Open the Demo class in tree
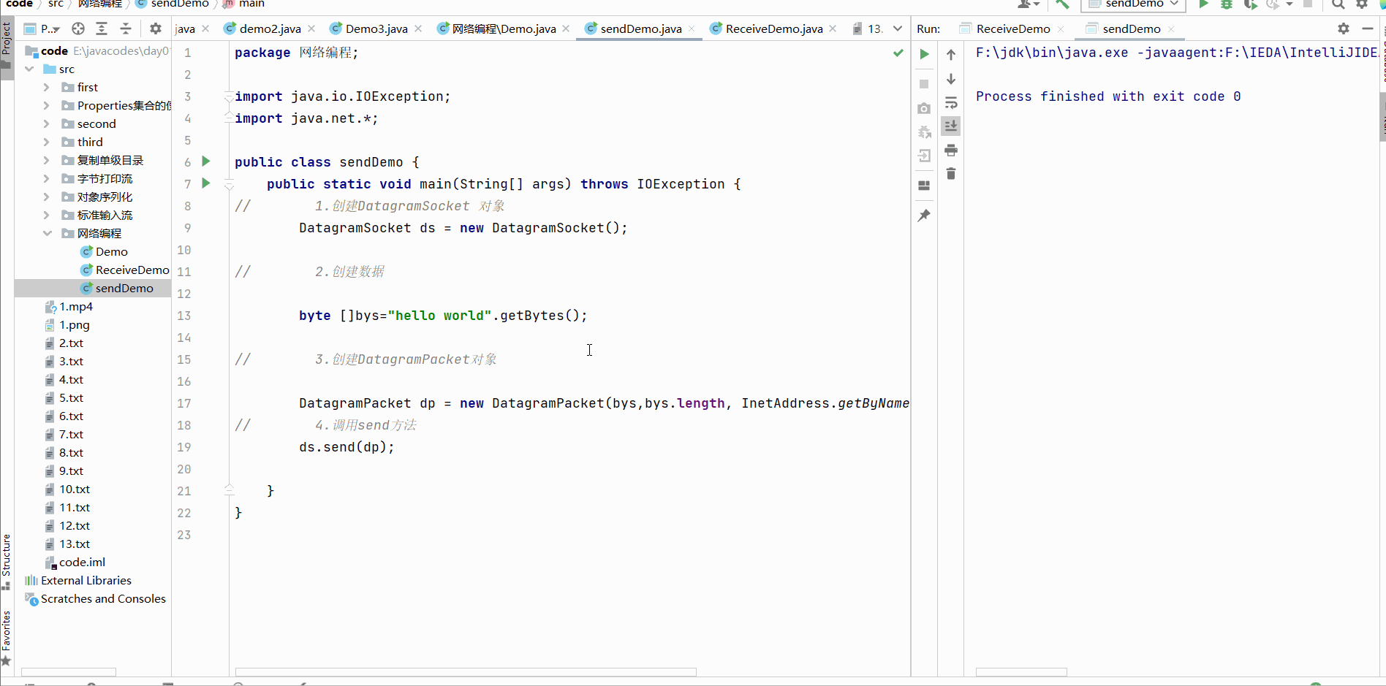This screenshot has height=686, width=1386. tap(104, 251)
